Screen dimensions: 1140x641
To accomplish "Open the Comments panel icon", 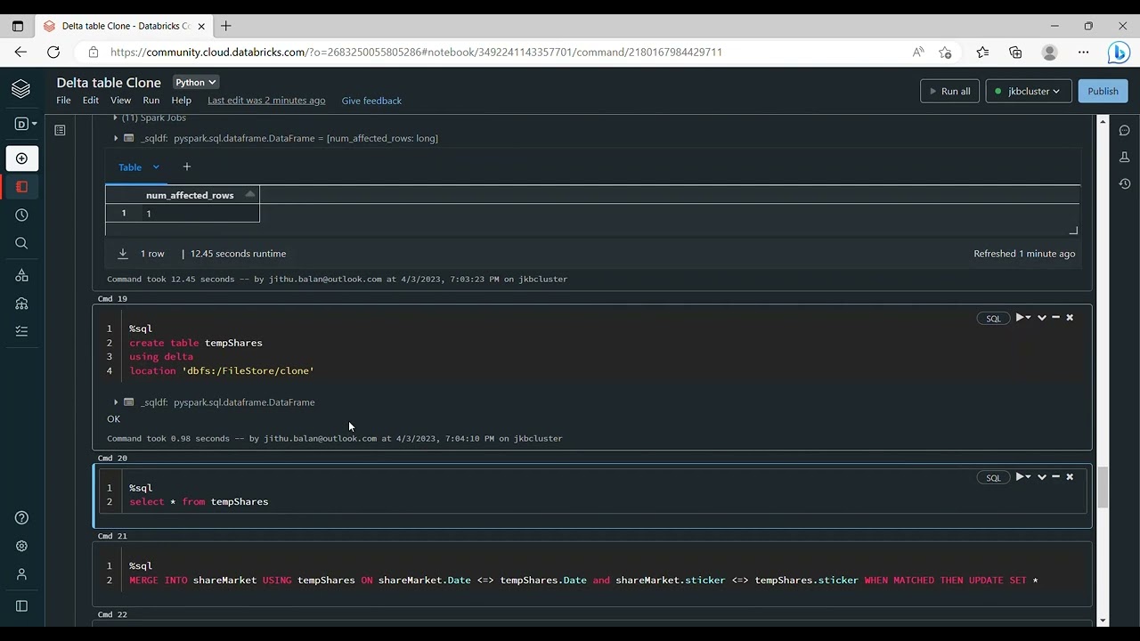I will [x=1125, y=130].
